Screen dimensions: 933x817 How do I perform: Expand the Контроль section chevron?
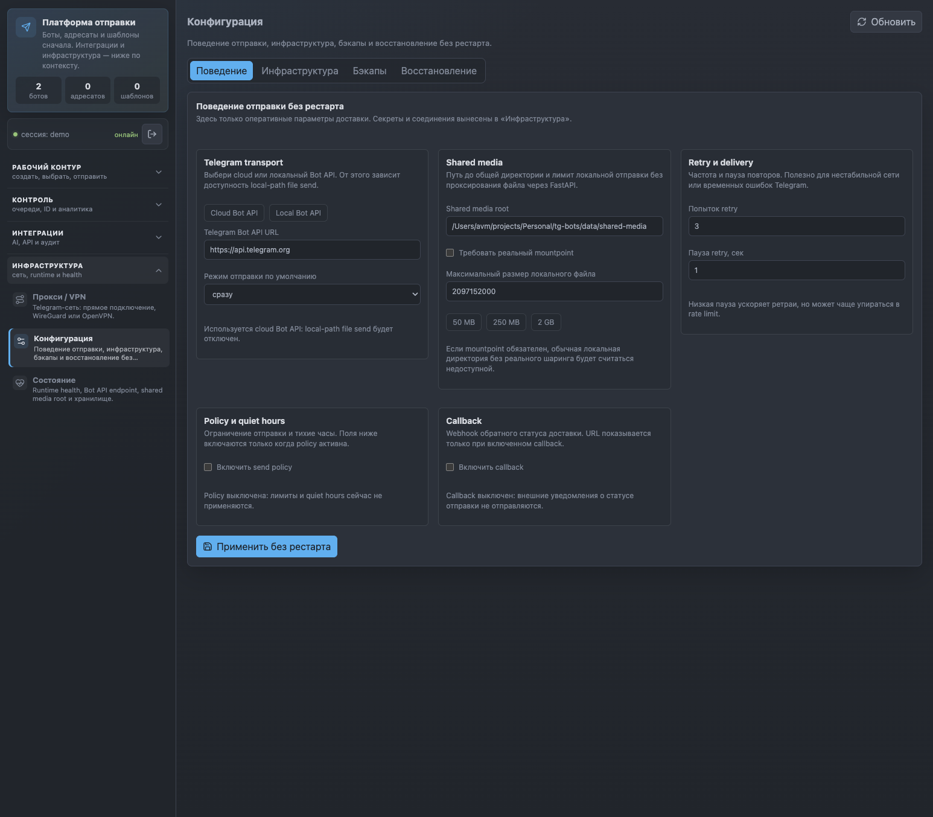pyautogui.click(x=159, y=204)
